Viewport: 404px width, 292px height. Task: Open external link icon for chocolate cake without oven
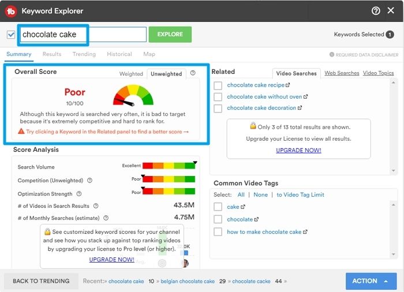coord(305,96)
